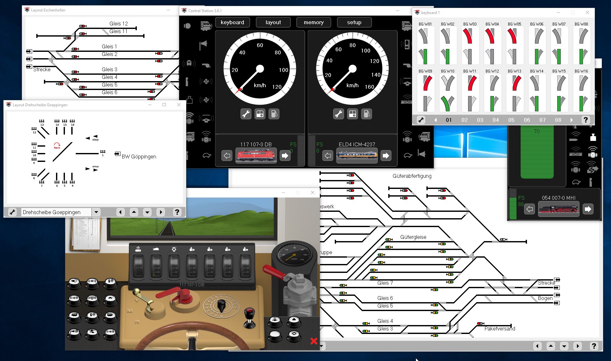Open the memory tab in Central Station
Screen dimensions: 611x361
click(x=314, y=22)
